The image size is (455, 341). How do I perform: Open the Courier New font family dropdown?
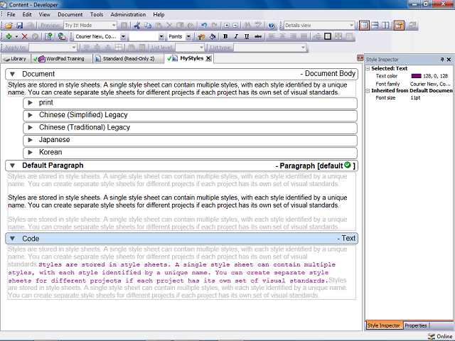point(123,36)
